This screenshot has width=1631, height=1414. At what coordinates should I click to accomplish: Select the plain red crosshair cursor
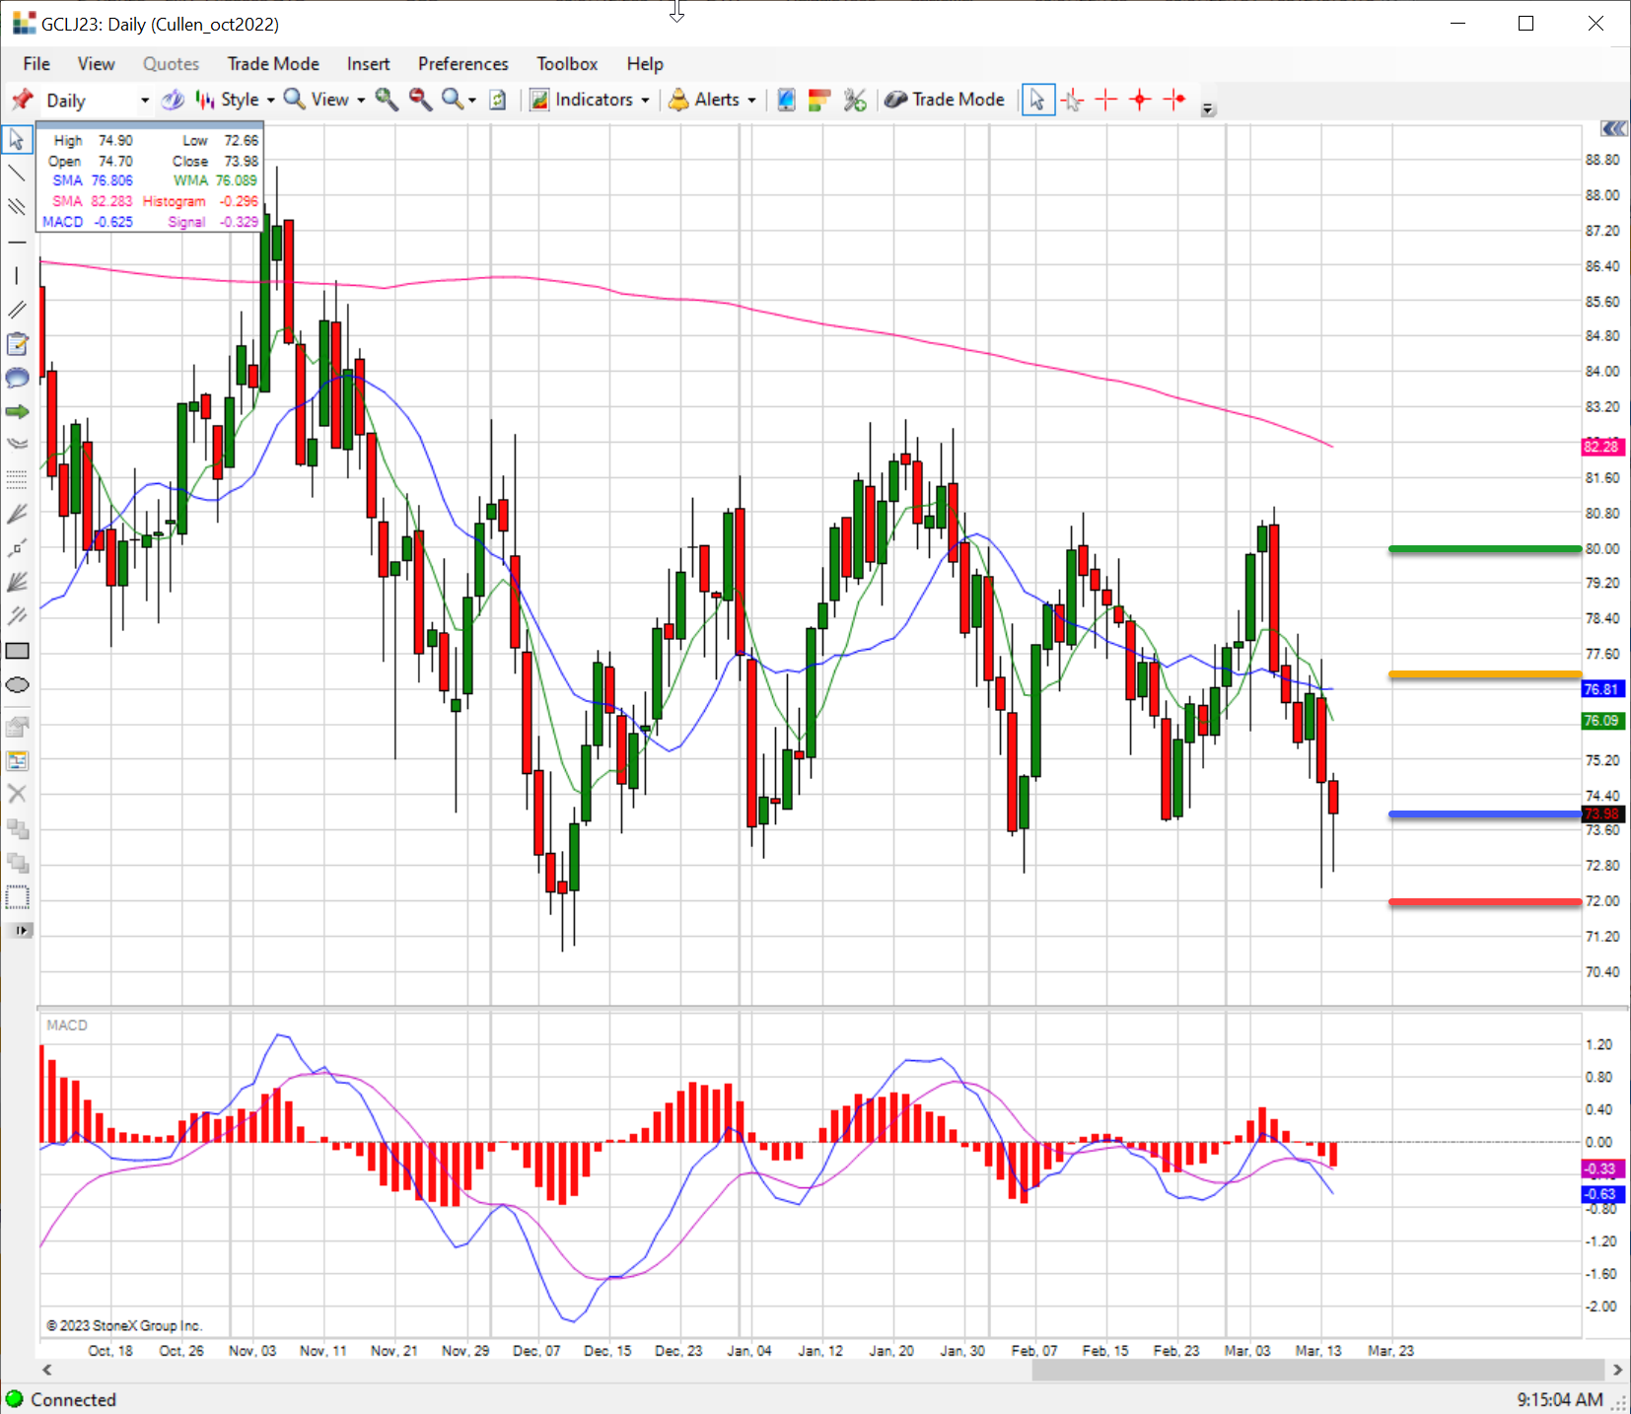point(1106,100)
